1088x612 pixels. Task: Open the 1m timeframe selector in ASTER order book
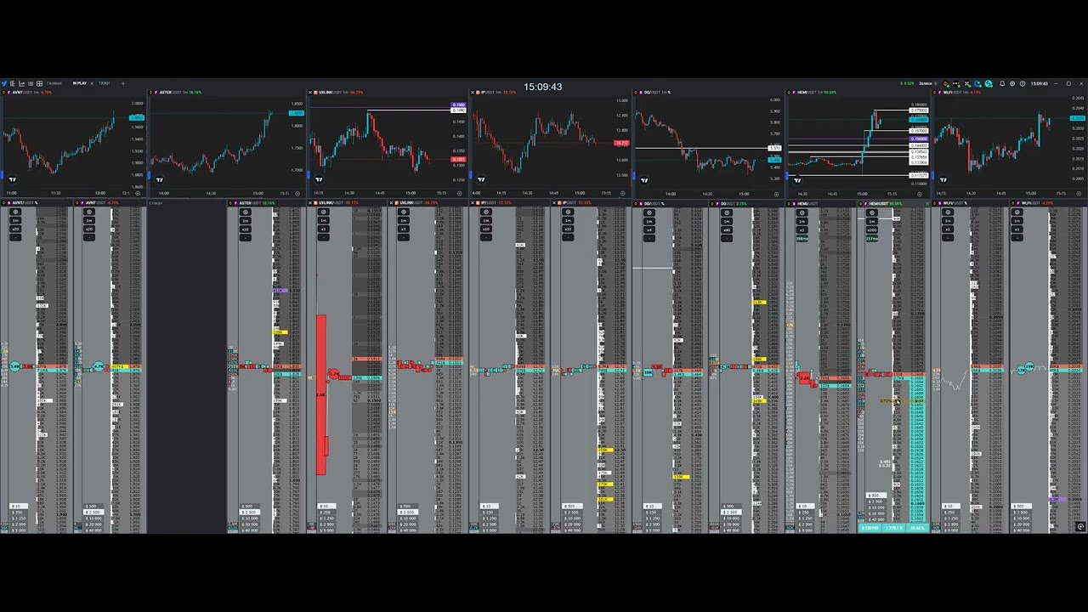tap(246, 221)
